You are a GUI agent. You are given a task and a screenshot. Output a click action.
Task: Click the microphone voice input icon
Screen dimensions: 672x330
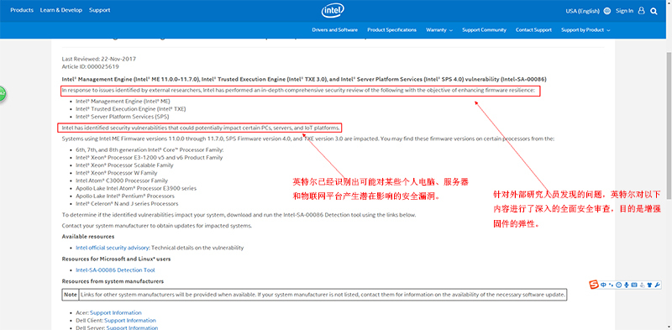coord(627,285)
